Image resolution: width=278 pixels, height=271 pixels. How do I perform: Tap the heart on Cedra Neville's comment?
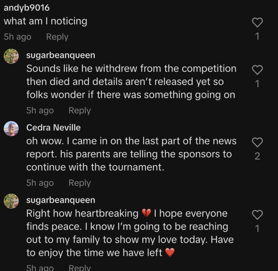pyautogui.click(x=257, y=143)
